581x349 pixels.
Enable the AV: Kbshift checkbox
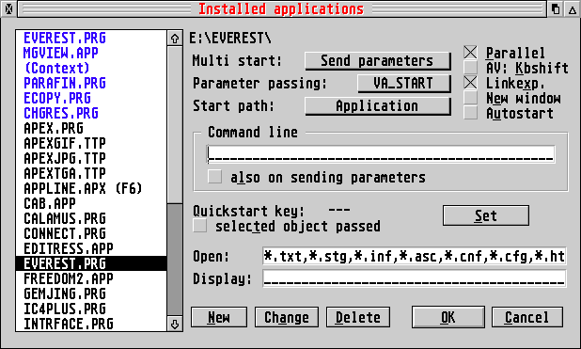pyautogui.click(x=470, y=68)
